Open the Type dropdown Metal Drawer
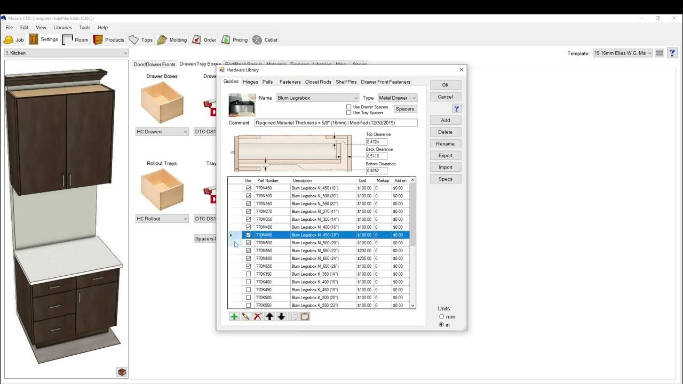683x384 pixels. [398, 98]
